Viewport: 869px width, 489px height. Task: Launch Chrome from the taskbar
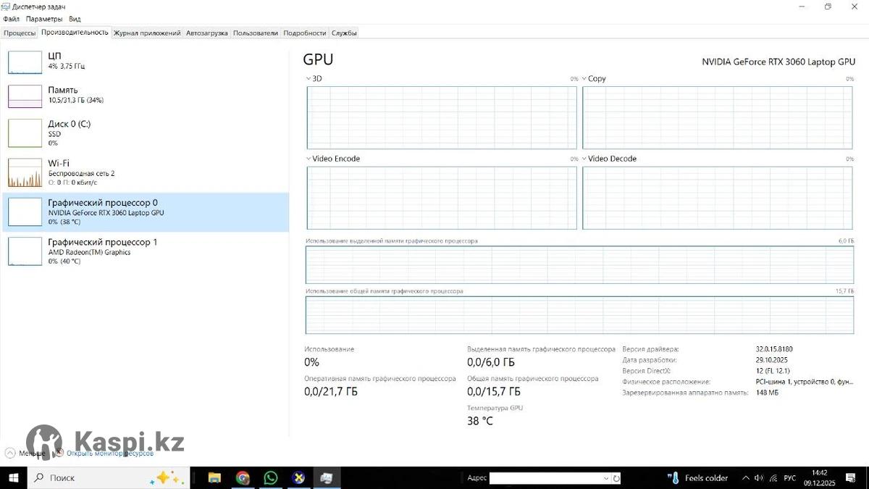[243, 478]
